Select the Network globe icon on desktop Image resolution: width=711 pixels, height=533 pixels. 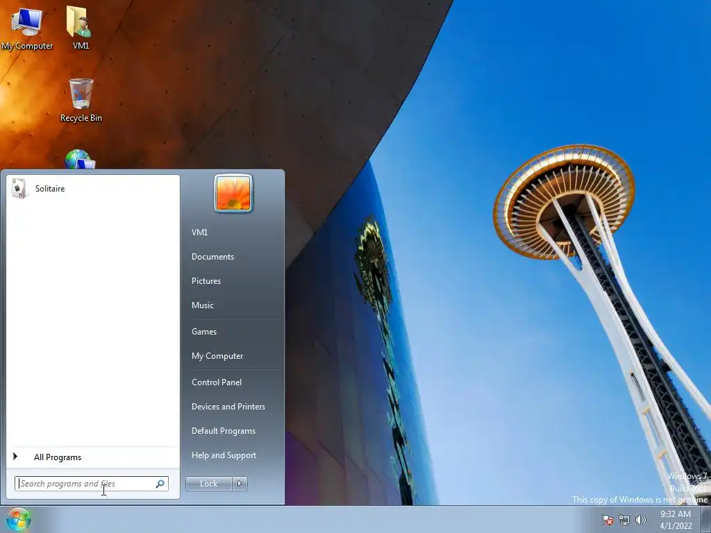point(80,159)
